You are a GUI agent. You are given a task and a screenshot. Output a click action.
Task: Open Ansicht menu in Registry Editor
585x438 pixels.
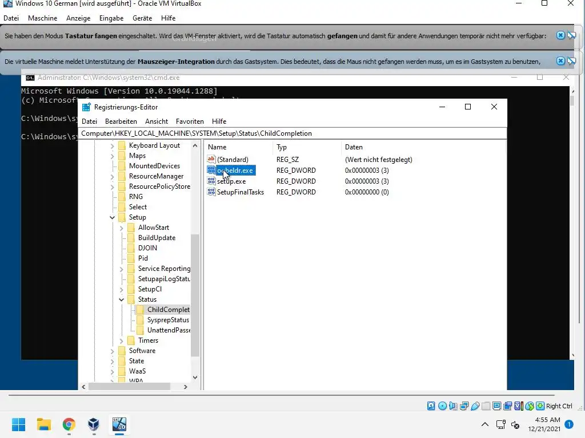click(157, 121)
